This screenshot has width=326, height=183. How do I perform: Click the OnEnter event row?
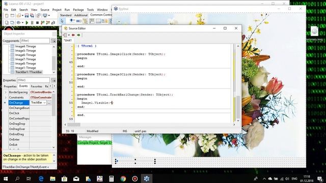30,139
